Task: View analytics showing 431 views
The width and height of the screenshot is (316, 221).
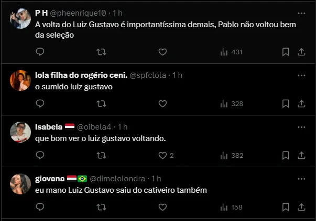Action: click(231, 52)
